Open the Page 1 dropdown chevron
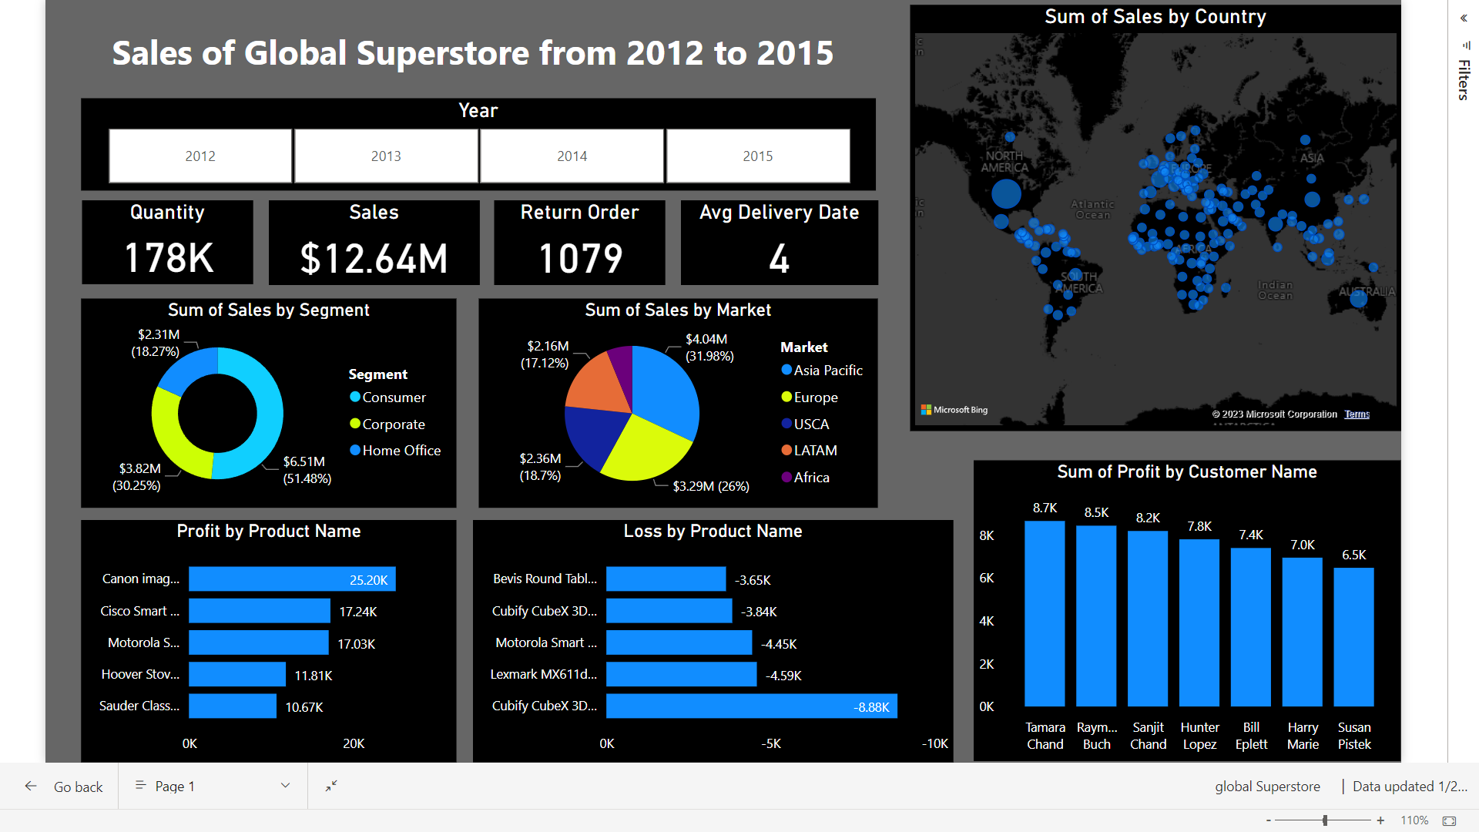Image resolution: width=1479 pixels, height=832 pixels. click(285, 785)
